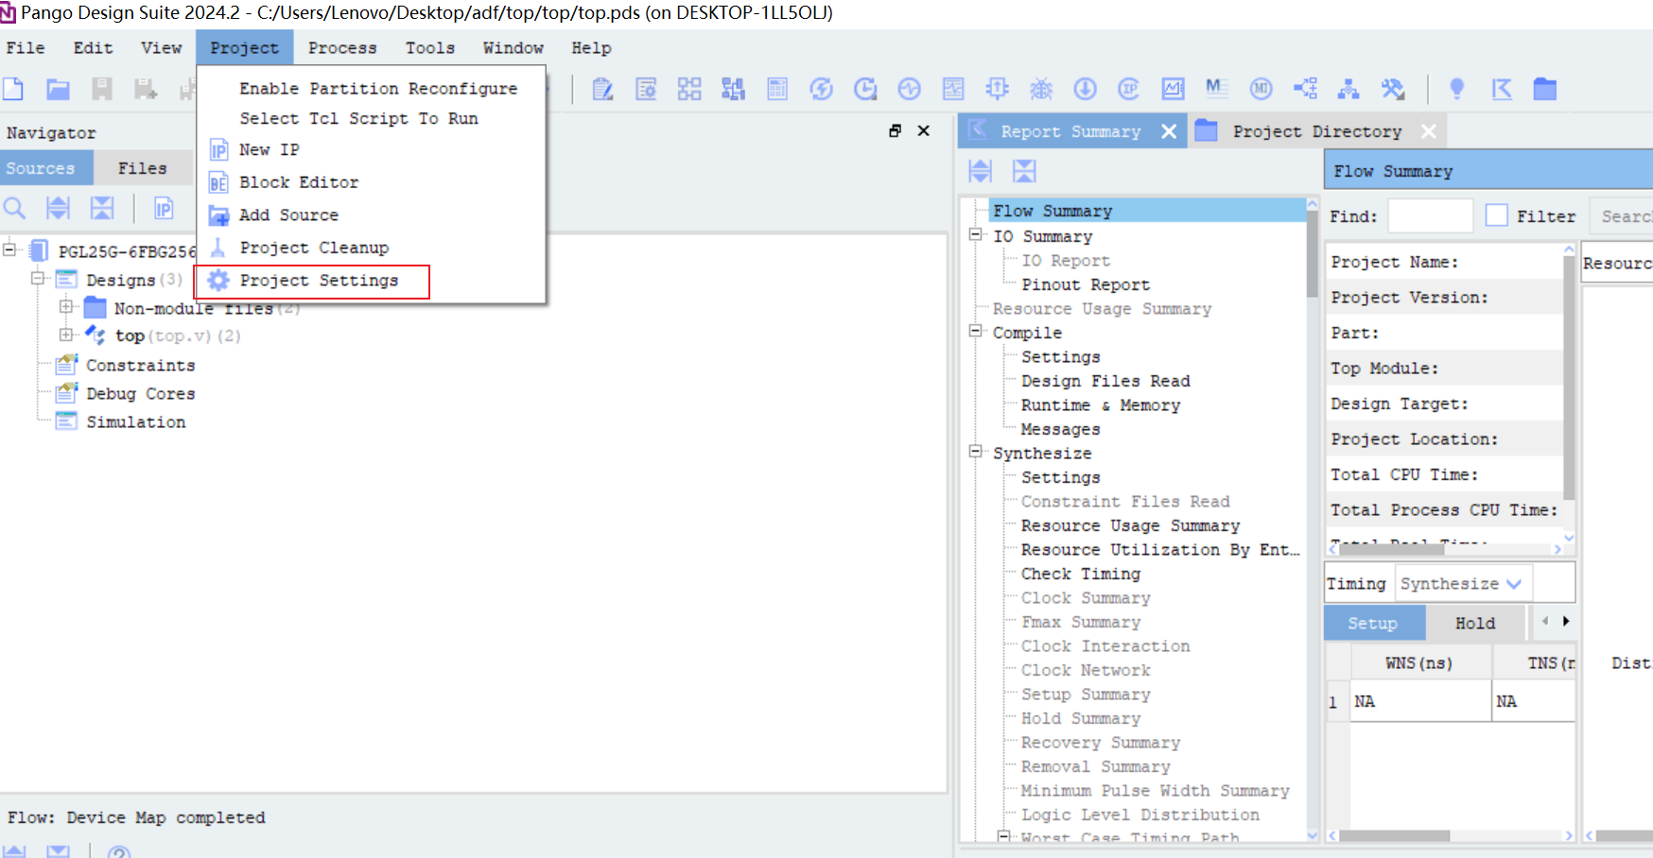Click the Navigator search magnifier icon
The height and width of the screenshot is (858, 1653).
click(14, 208)
